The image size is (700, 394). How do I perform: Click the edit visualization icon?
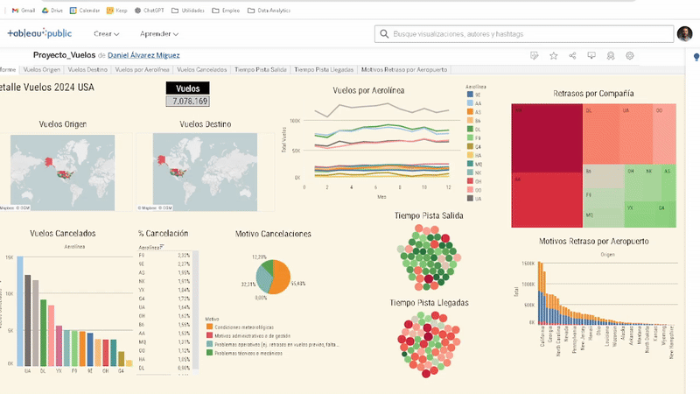point(535,55)
